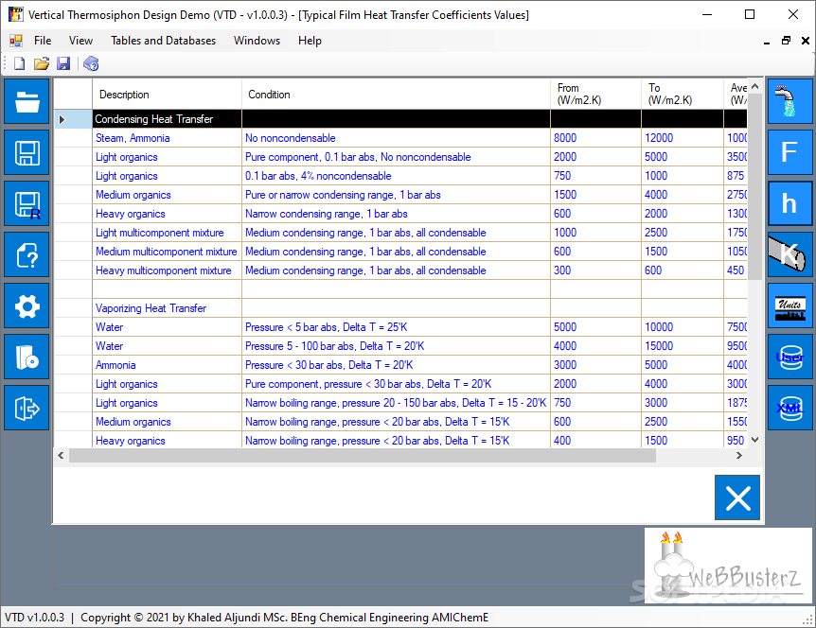Open the File menu
The image size is (816, 628).
[x=43, y=41]
